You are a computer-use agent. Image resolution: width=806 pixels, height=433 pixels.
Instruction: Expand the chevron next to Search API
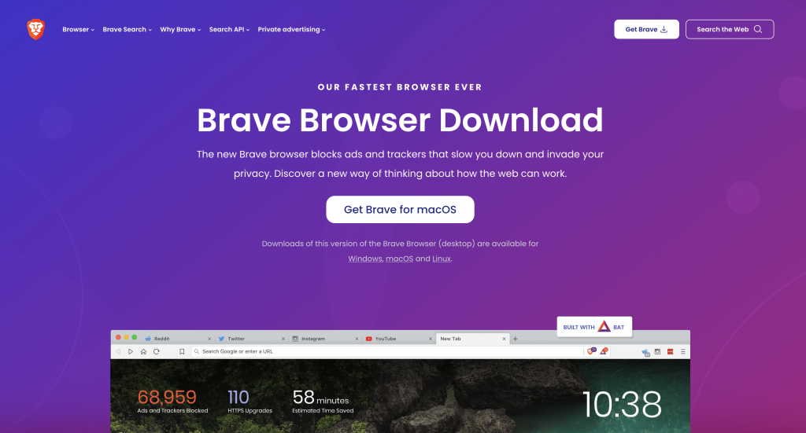(248, 30)
